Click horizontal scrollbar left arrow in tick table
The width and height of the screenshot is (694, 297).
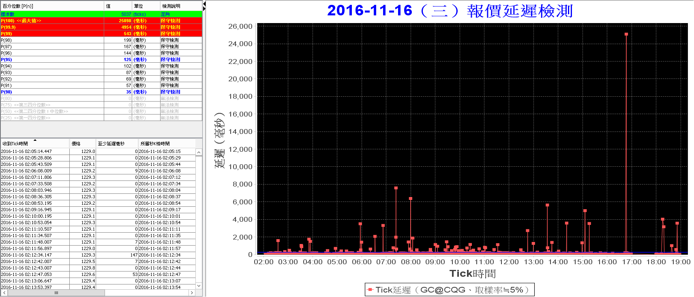click(x=4, y=293)
